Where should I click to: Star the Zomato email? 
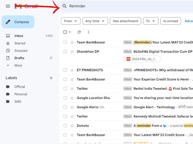(72, 126)
